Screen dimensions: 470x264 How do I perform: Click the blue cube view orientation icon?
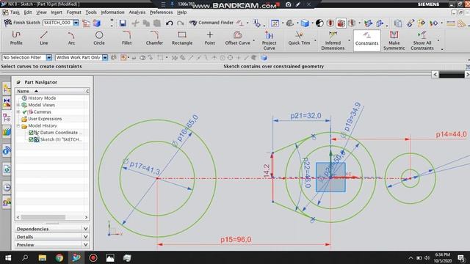tap(305, 23)
